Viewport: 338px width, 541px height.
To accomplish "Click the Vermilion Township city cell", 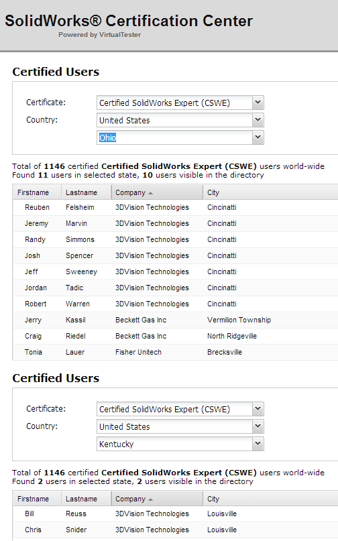I will tap(239, 320).
